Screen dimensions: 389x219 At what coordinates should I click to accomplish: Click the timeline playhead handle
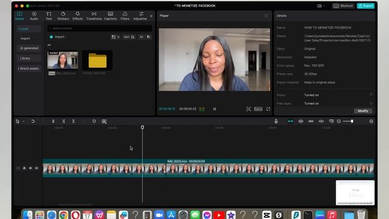pos(142,127)
